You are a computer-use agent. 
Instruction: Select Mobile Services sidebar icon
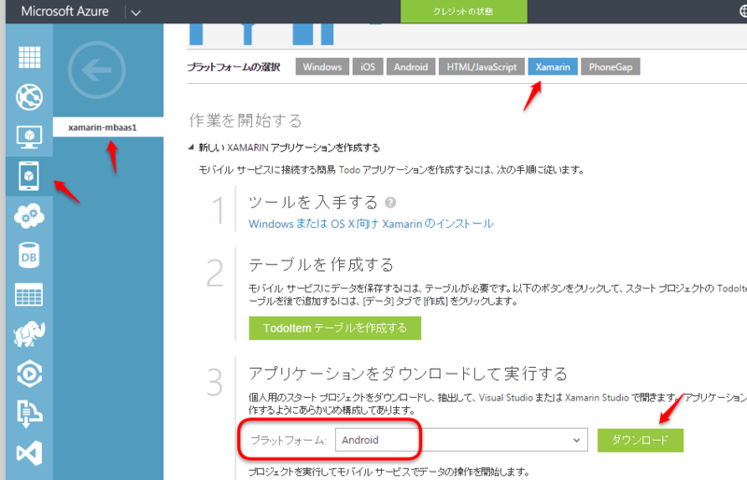[29, 176]
